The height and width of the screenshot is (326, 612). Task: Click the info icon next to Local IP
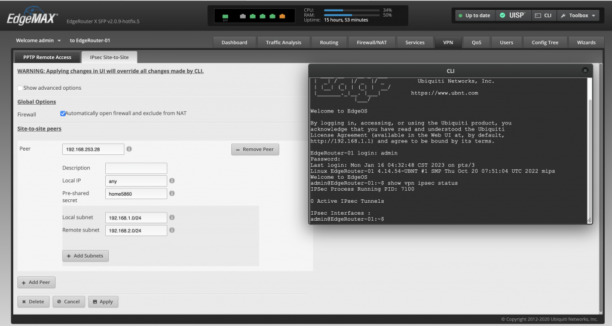[x=172, y=181]
